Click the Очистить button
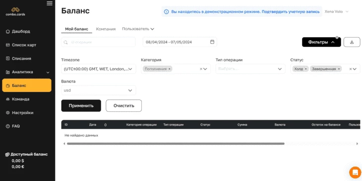 tap(124, 106)
